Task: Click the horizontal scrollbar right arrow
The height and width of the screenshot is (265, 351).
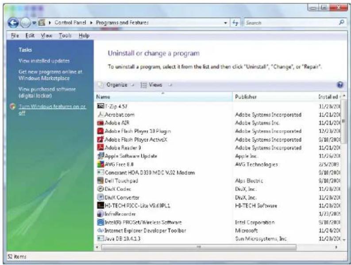Action: 336,247
